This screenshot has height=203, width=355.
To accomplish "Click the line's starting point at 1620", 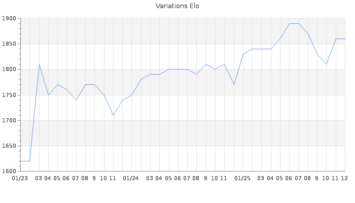I will click(x=20, y=161).
